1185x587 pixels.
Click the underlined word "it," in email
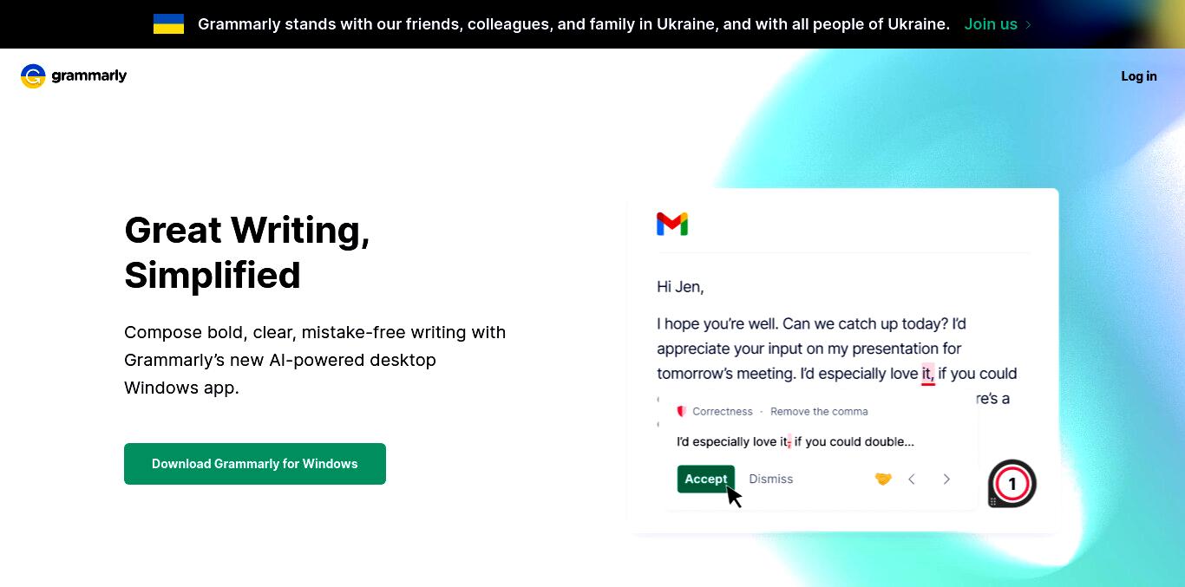(x=928, y=374)
